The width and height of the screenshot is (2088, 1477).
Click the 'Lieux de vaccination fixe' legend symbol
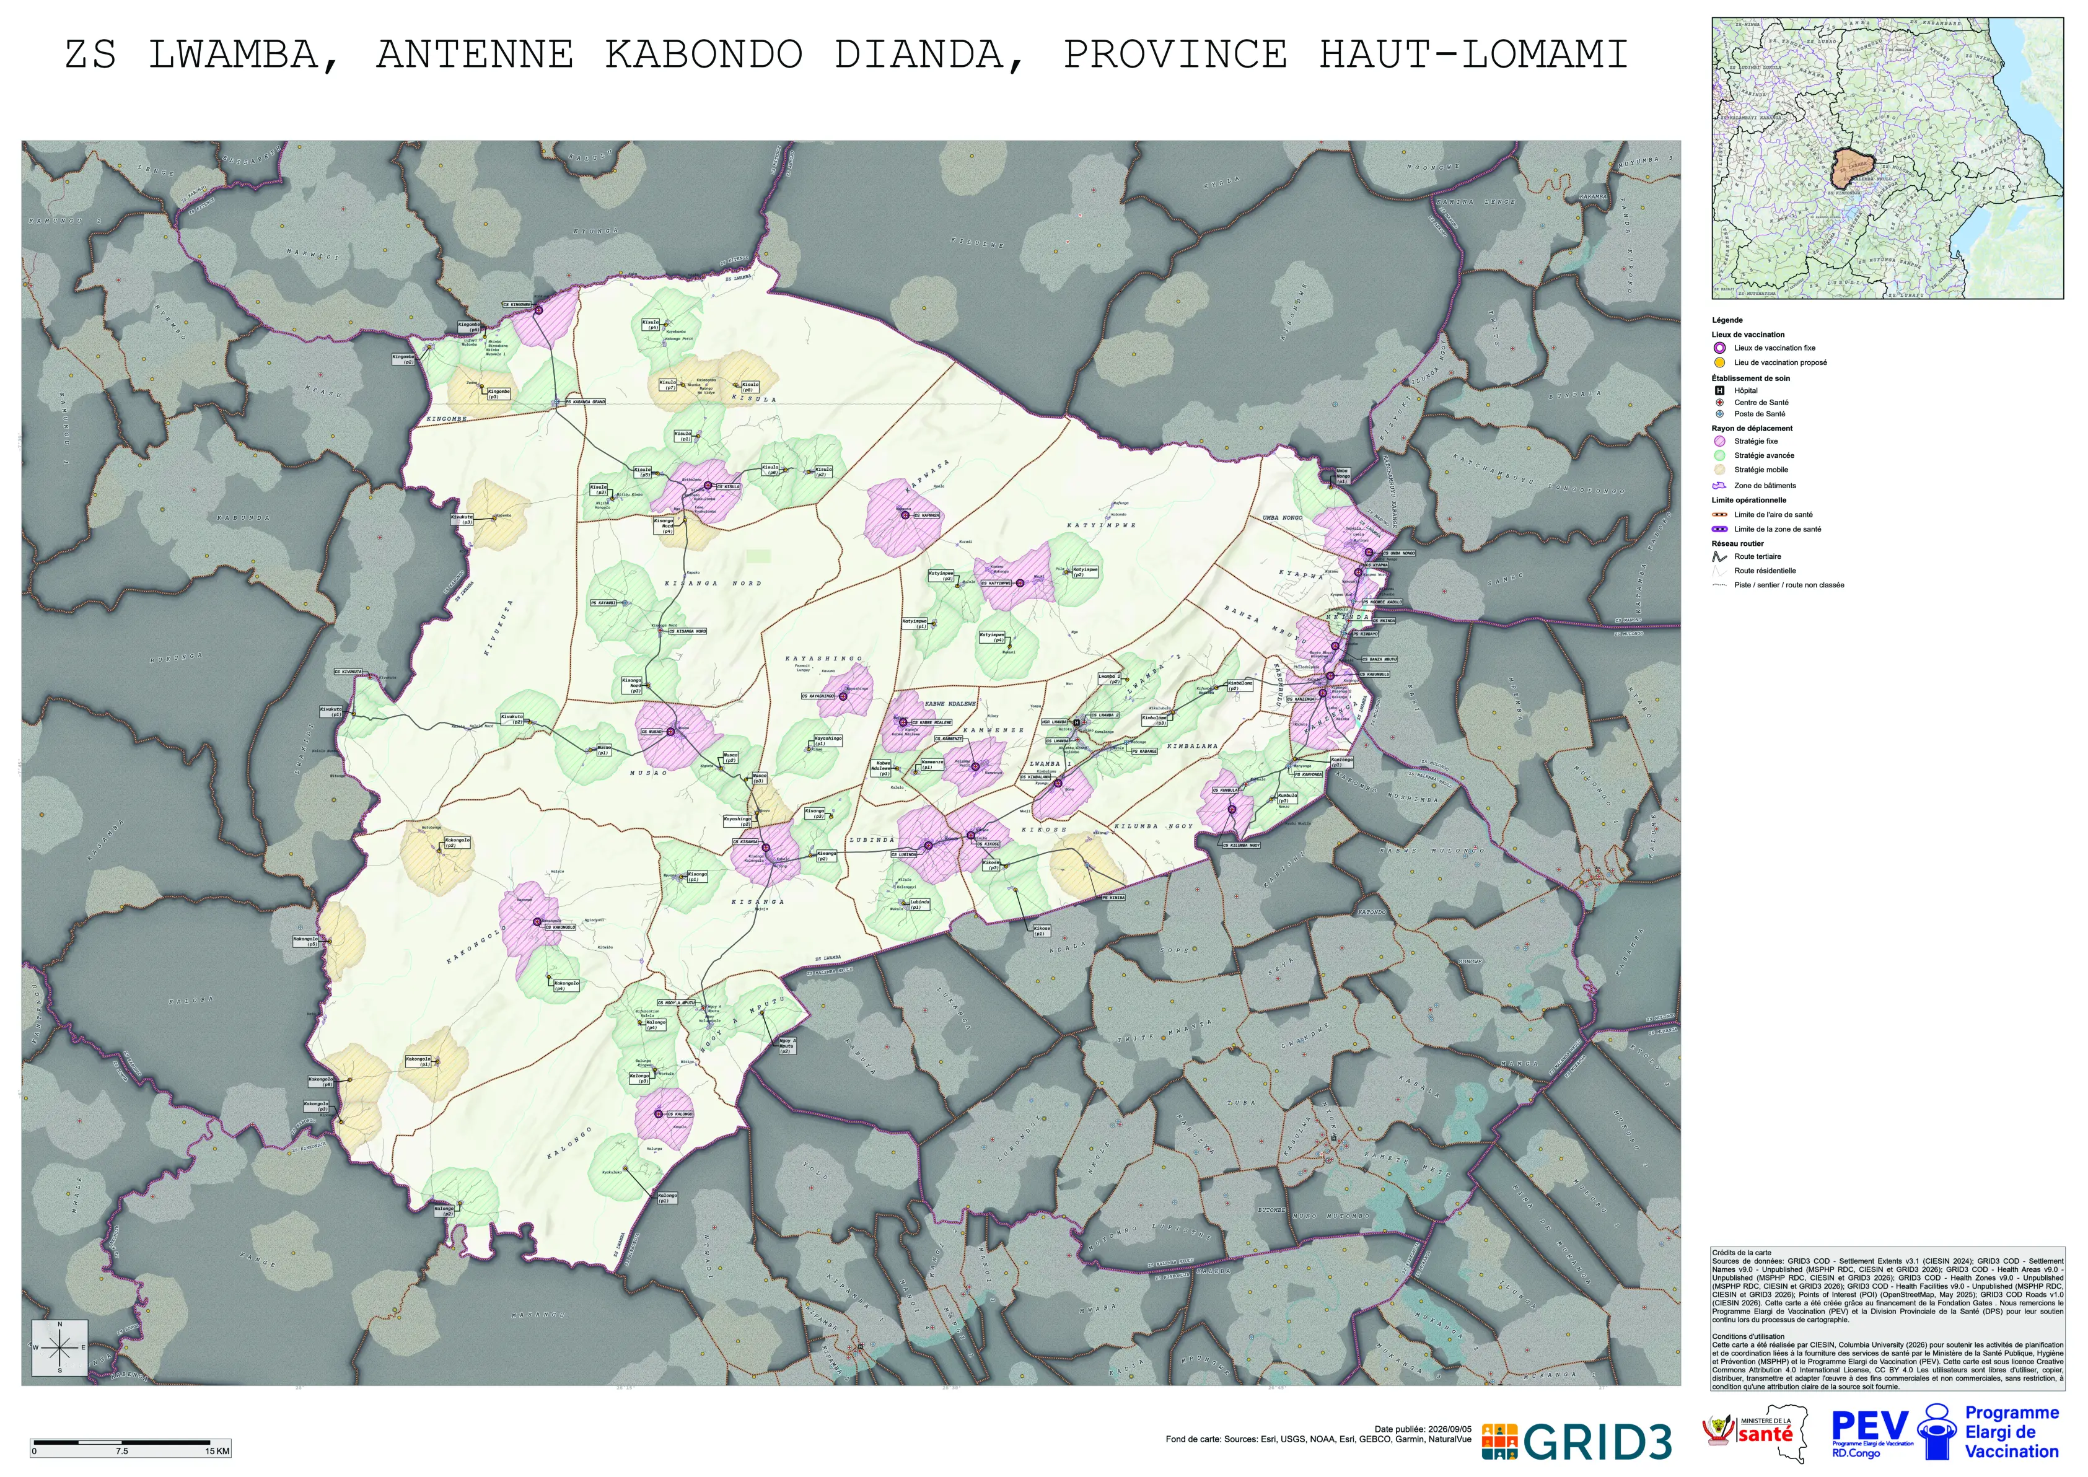(x=1720, y=348)
